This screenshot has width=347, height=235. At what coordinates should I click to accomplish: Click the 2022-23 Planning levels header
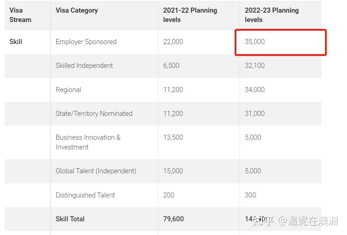271,15
